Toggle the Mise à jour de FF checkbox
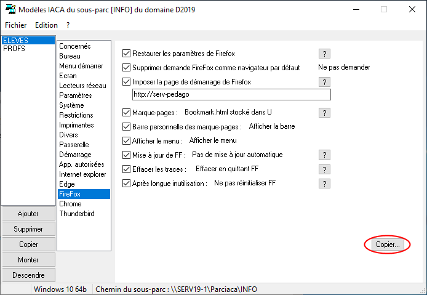Viewport: 427px width, 295px height. 126,155
